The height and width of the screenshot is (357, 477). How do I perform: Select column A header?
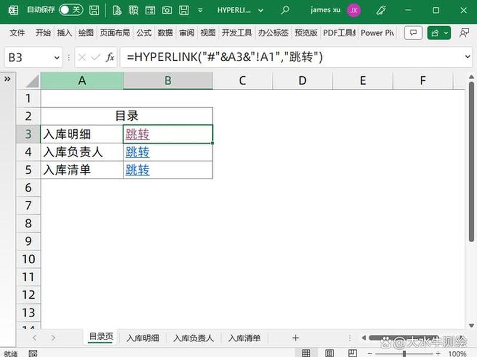click(82, 81)
